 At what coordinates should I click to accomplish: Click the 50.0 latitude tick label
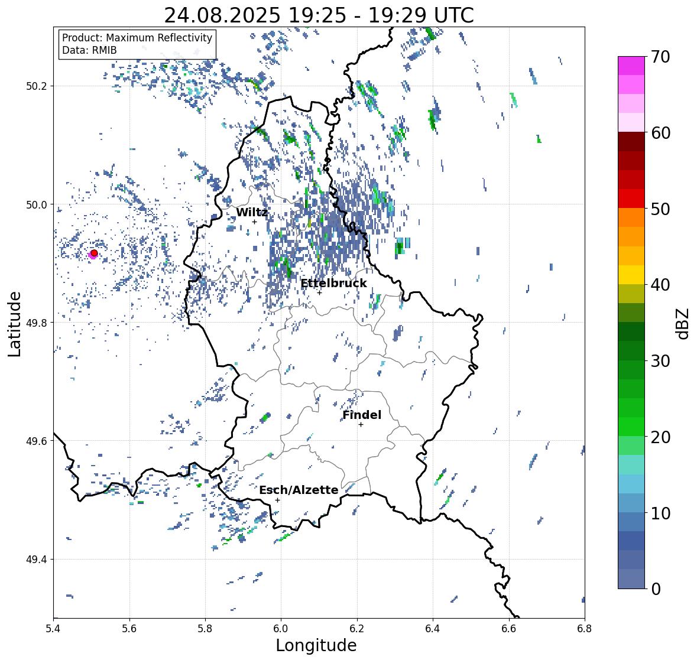click(37, 205)
